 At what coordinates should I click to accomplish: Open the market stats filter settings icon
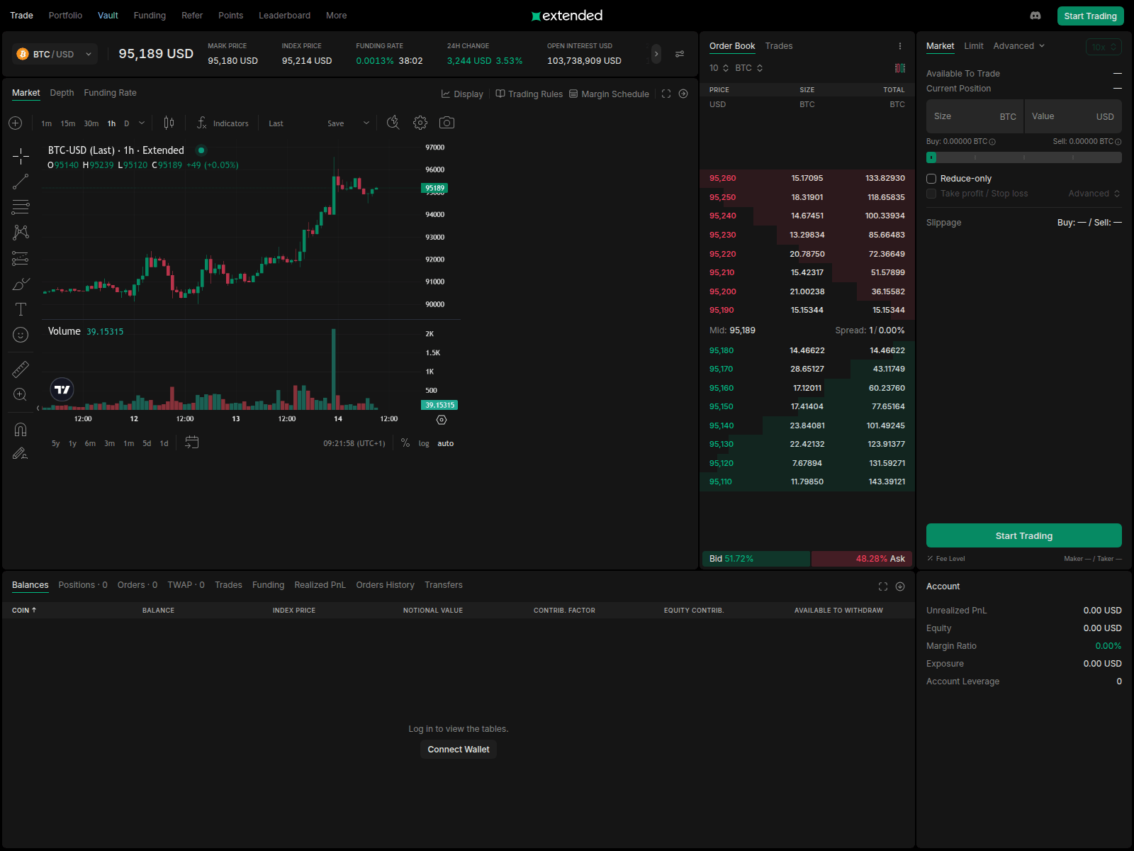(x=680, y=54)
